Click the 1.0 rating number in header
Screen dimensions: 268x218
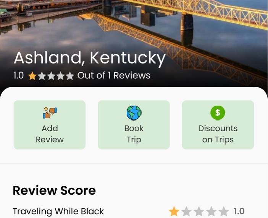(19, 75)
